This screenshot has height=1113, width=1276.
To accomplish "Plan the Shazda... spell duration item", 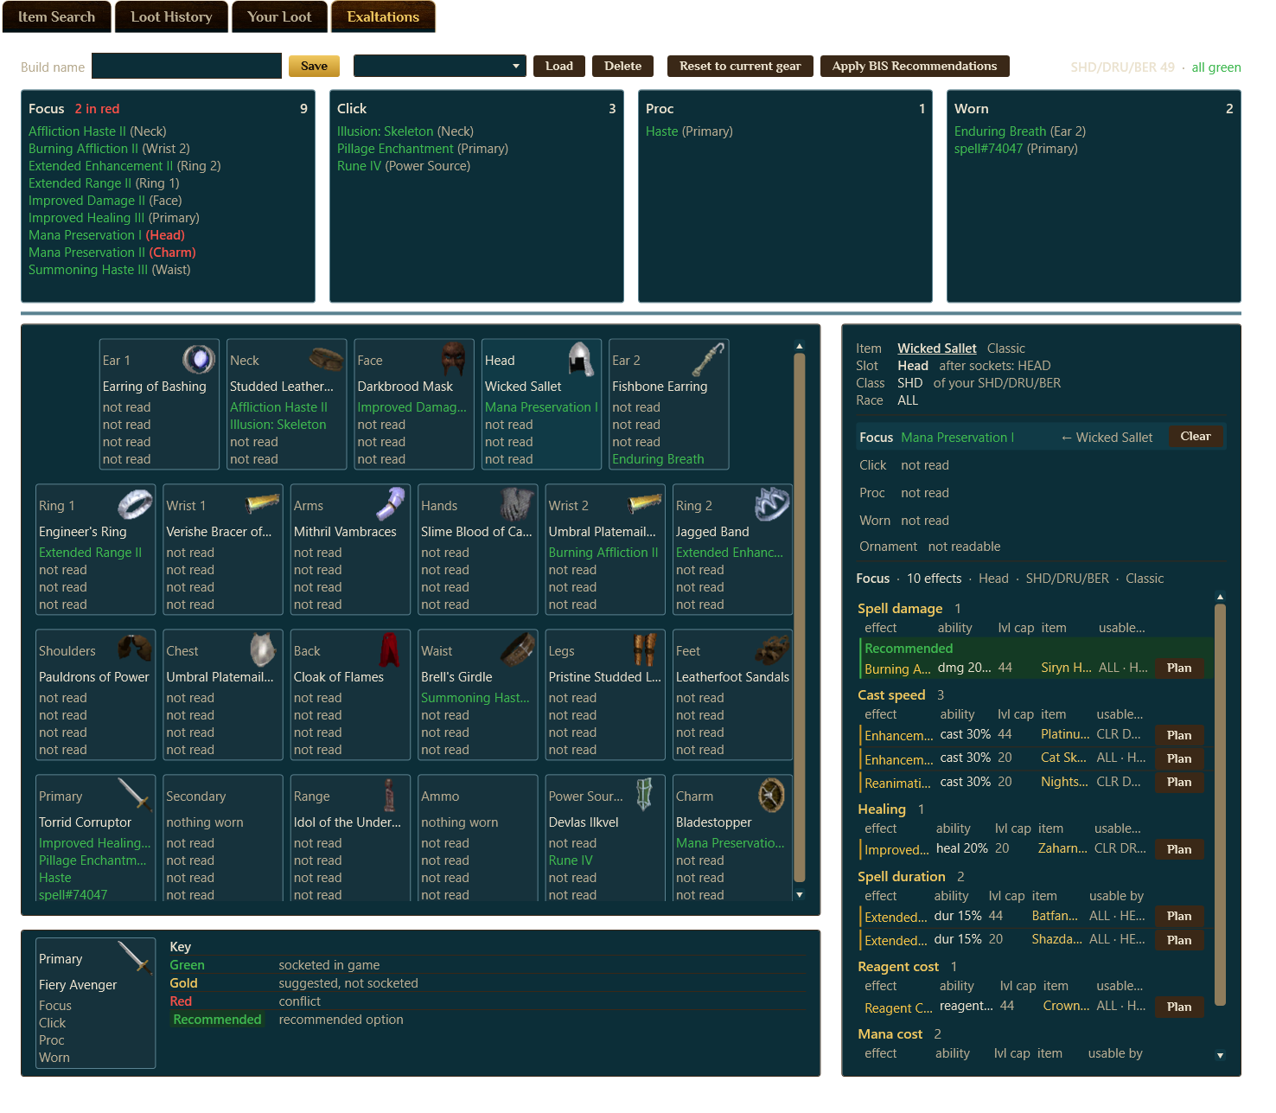I will click(x=1179, y=940).
